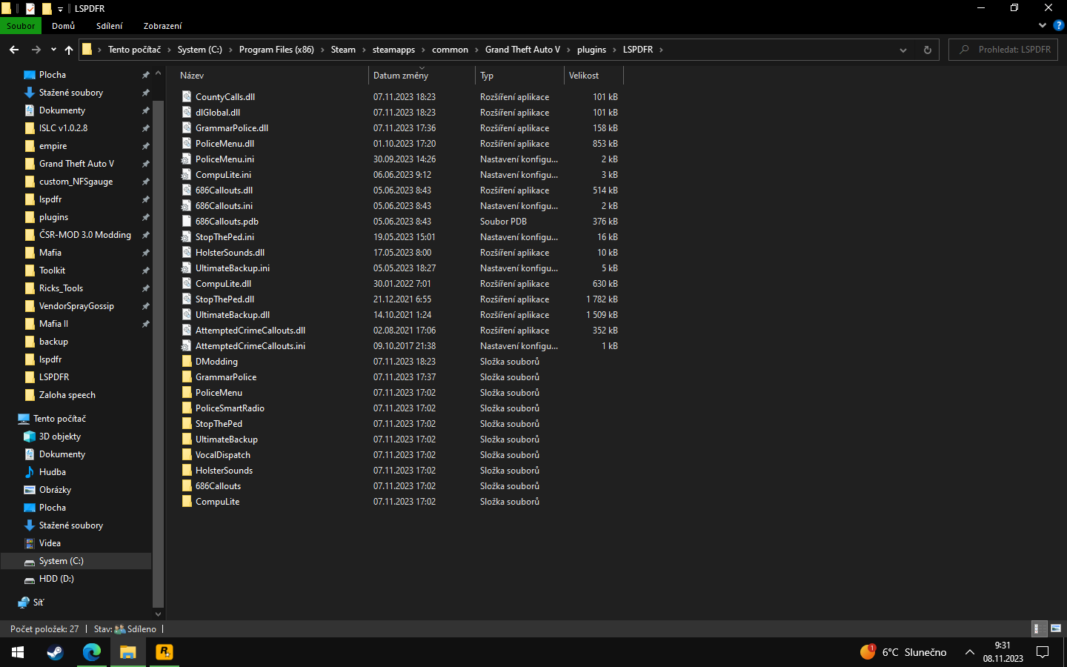The image size is (1067, 667).
Task: Select the file named HolsterSounds.dll
Action: click(x=230, y=253)
